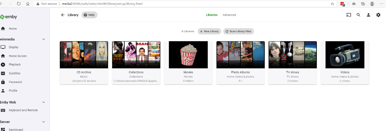Open Home in the sidebar
386x131 pixels.
point(25,29)
